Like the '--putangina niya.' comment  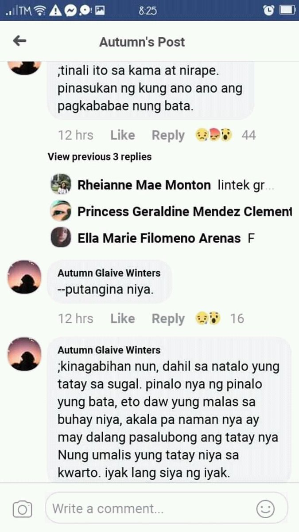[x=122, y=318]
